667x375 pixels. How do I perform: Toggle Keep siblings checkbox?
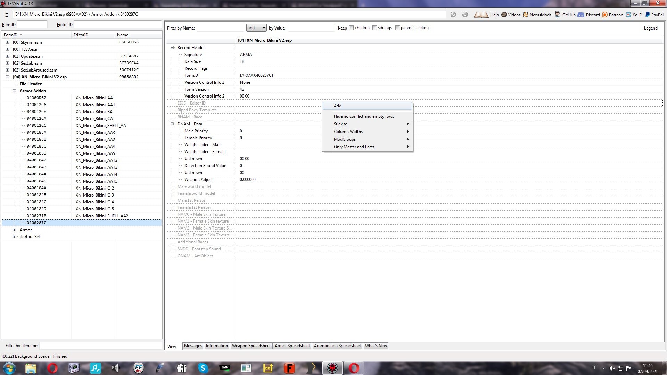374,28
